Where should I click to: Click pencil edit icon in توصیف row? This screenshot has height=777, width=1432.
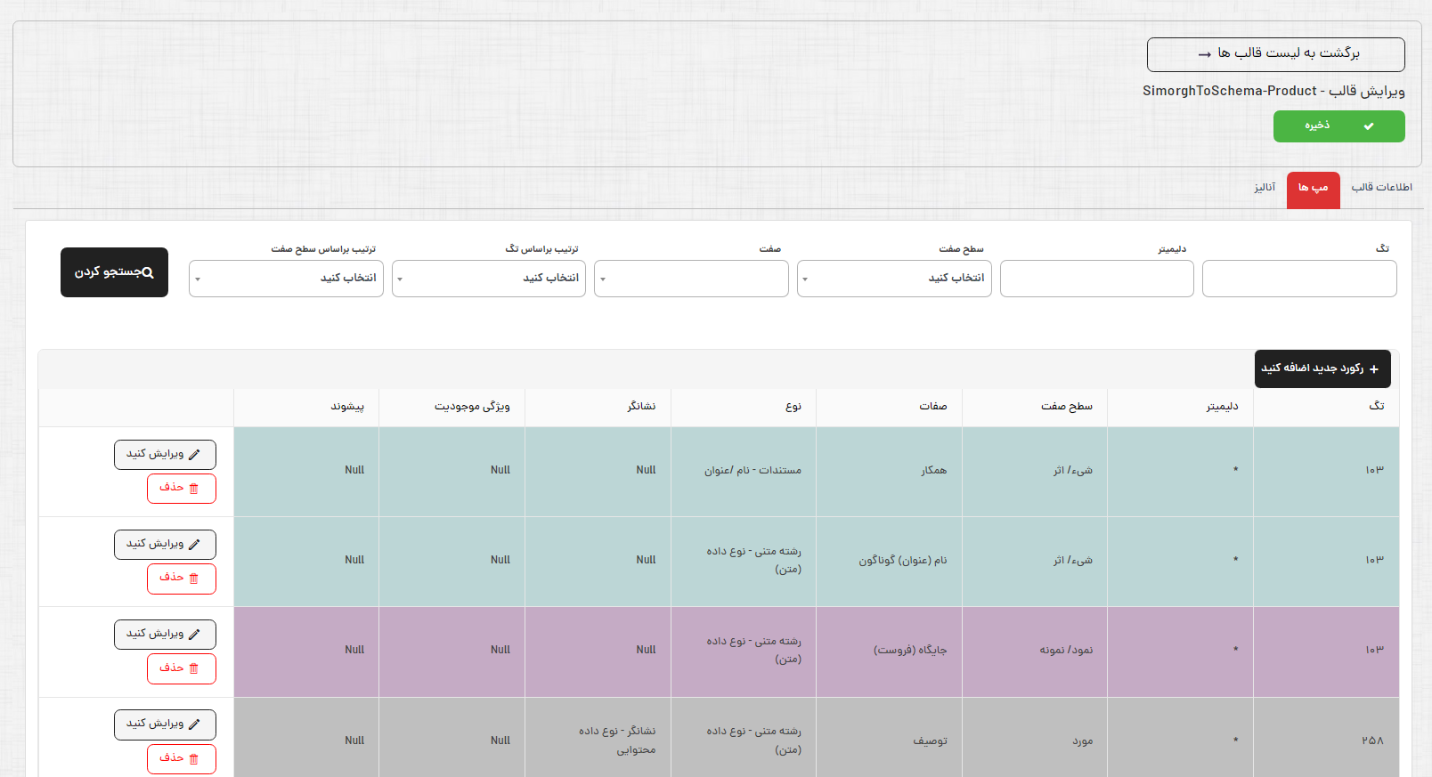194,724
